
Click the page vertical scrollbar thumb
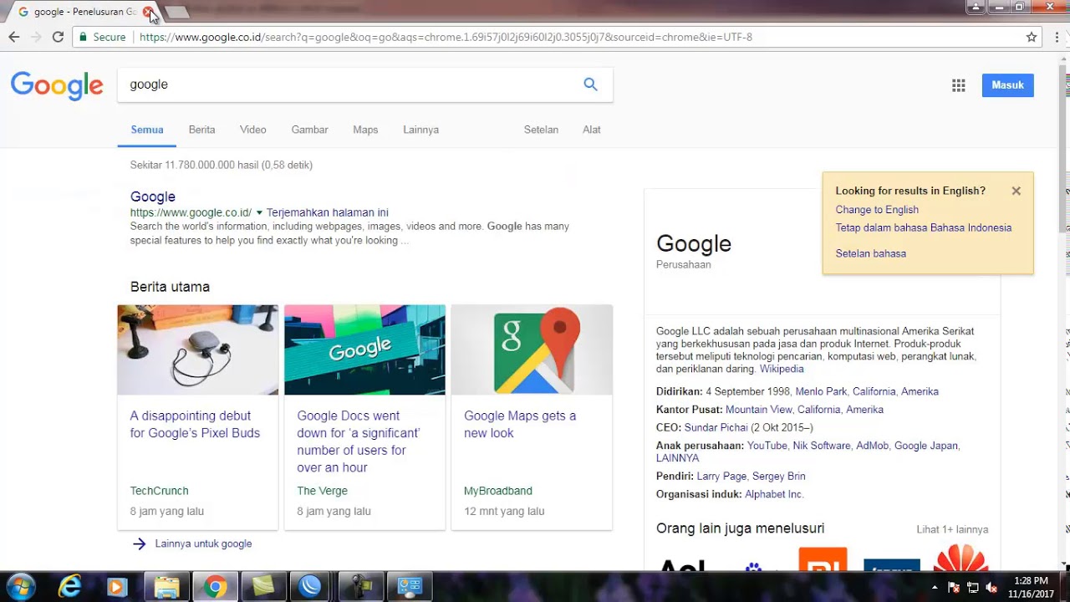(1063, 149)
